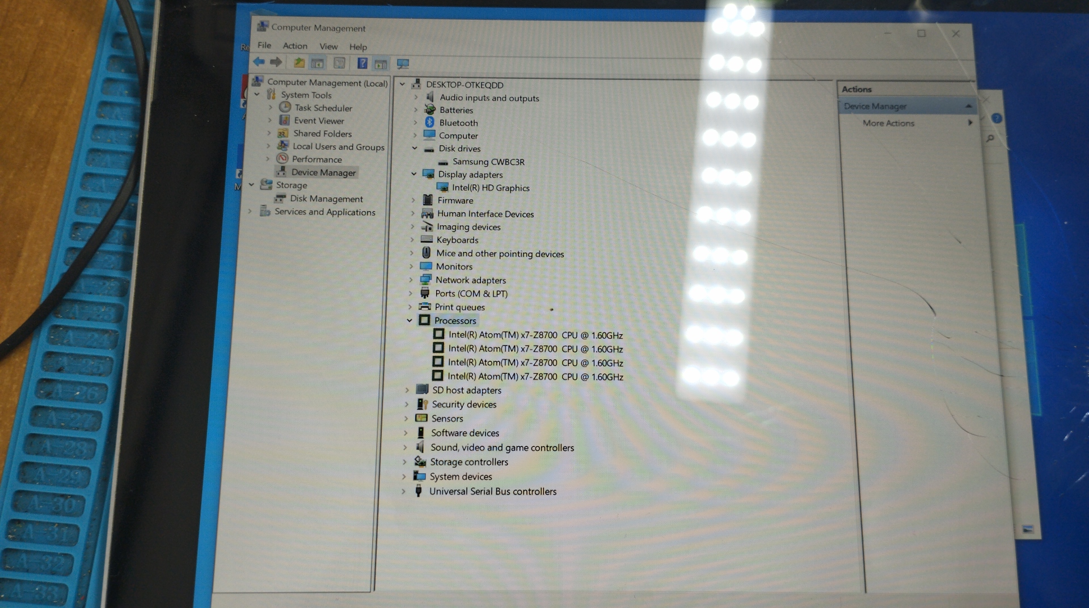1089x608 pixels.
Task: Select the Computer category
Action: [458, 136]
